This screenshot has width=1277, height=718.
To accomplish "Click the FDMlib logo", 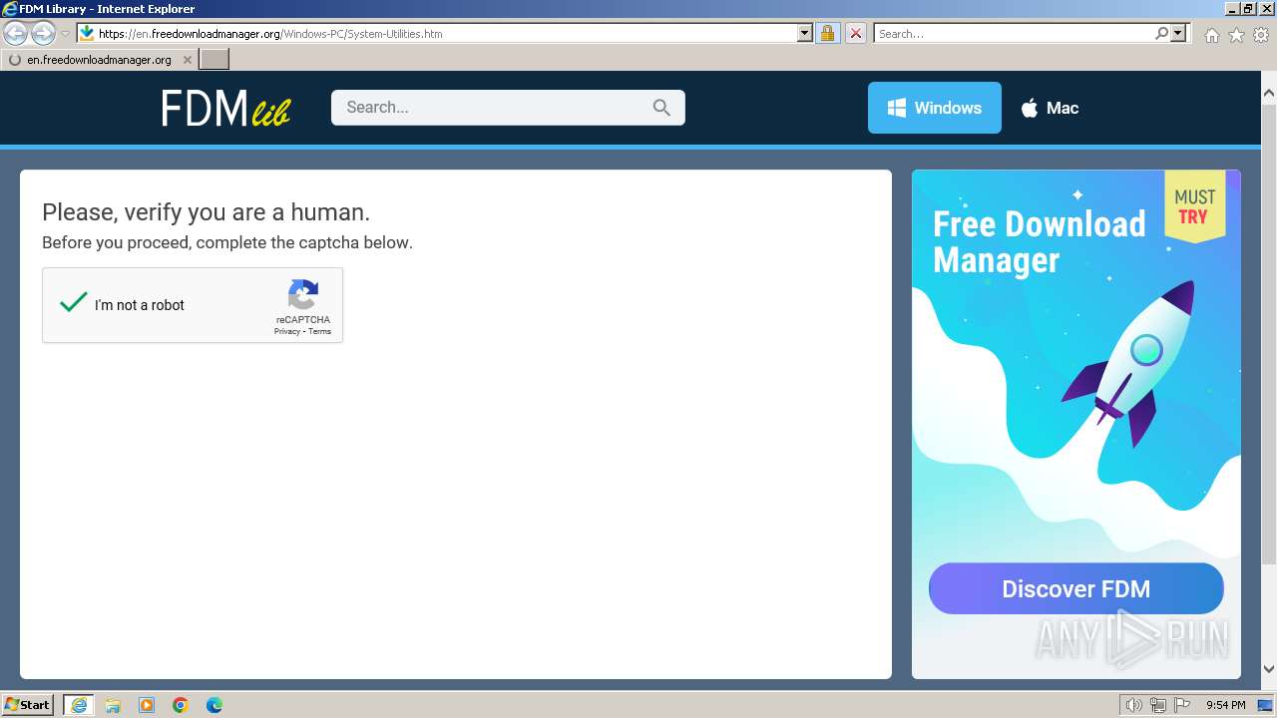I will pyautogui.click(x=225, y=108).
